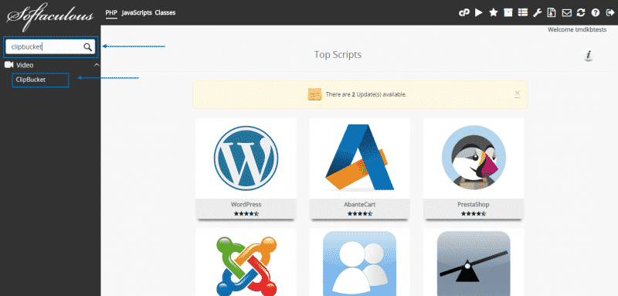The image size is (618, 296).
Task: Click the updates notice icon
Action: coord(314,94)
